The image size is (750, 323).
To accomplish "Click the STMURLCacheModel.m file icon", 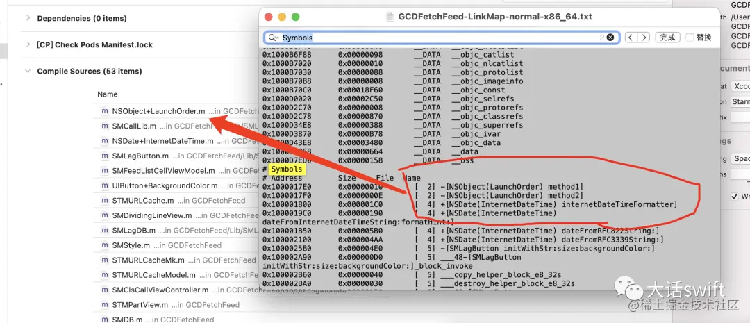I will pos(105,274).
